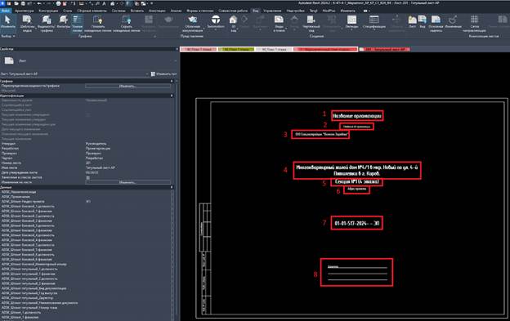The height and width of the screenshot is (321, 510).
Task: Switch to the Архитектура ribbon tab
Action: [x=24, y=11]
